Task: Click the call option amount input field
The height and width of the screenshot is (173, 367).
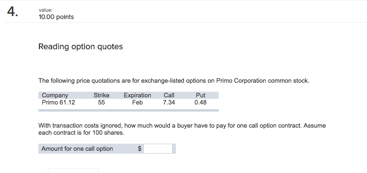Action: [x=158, y=149]
